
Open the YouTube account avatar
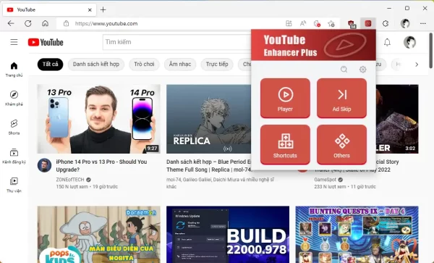click(409, 42)
